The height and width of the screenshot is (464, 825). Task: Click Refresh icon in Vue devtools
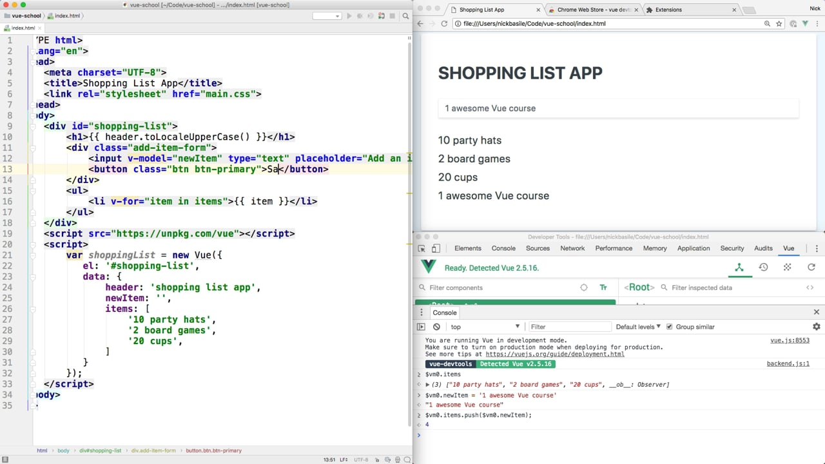(x=811, y=267)
